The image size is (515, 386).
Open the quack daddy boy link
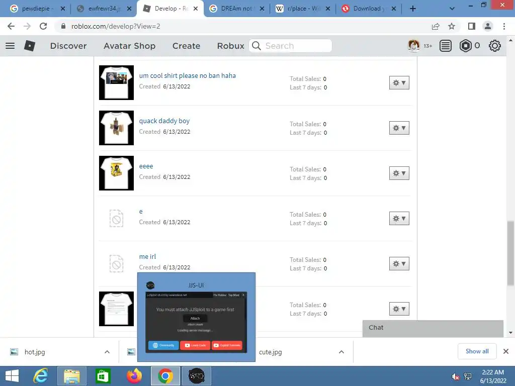click(164, 121)
